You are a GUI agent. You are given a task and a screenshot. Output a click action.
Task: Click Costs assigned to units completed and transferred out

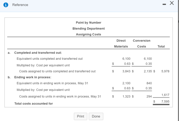[57, 71]
